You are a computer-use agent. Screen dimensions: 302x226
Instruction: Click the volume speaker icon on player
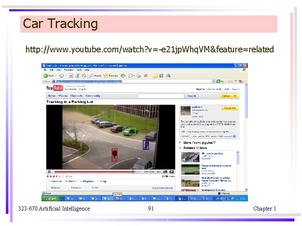(159, 172)
